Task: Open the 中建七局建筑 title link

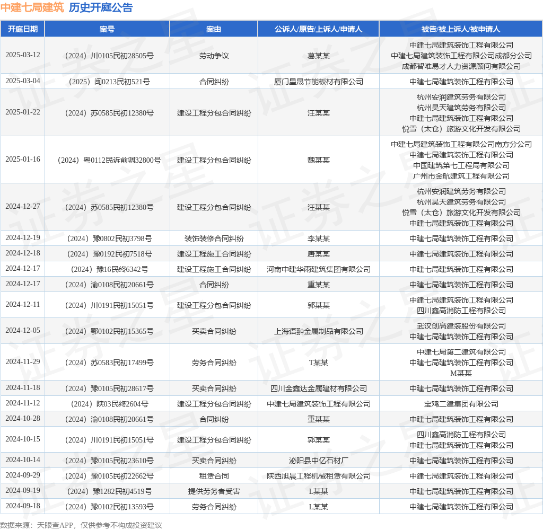Action: 32,7
